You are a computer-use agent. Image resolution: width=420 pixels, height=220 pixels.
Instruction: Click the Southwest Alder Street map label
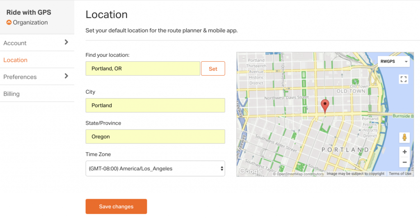click(x=276, y=144)
